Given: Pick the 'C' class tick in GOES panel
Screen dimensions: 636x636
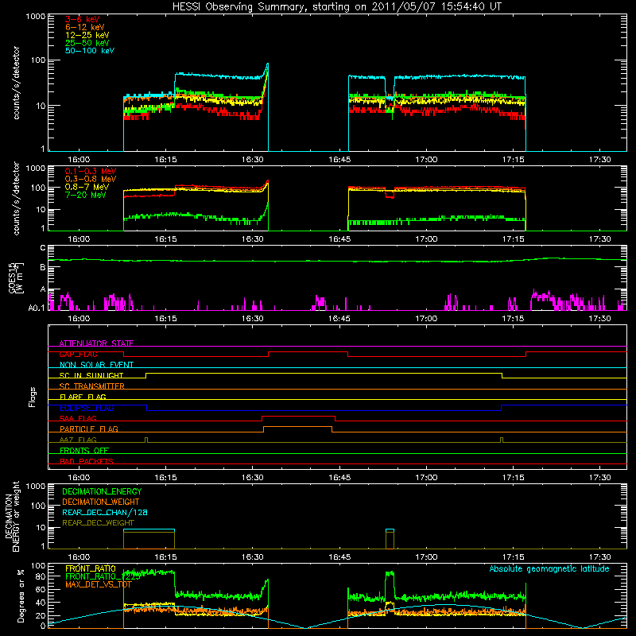Looking at the screenshot, I should click(x=43, y=248).
